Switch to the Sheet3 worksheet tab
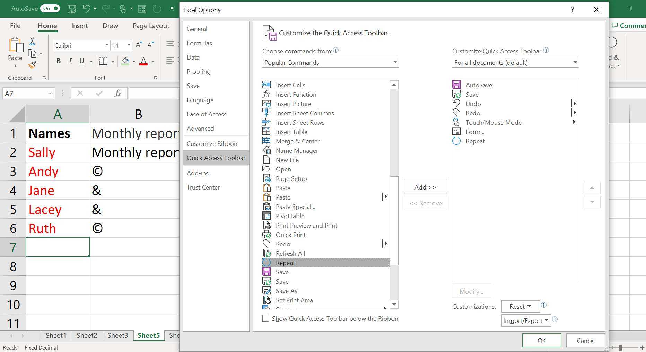Viewport: 646px width, 352px height. (x=117, y=335)
